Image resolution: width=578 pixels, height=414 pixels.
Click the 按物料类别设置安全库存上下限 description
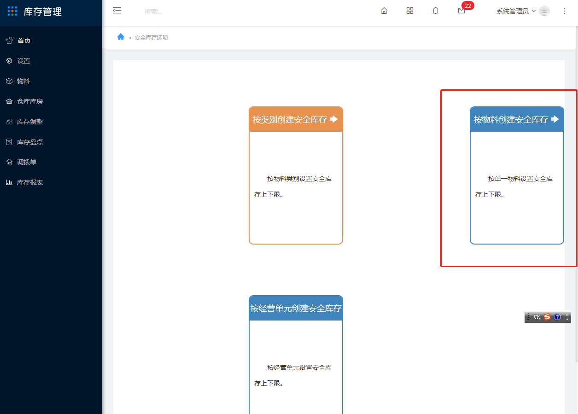click(x=293, y=187)
